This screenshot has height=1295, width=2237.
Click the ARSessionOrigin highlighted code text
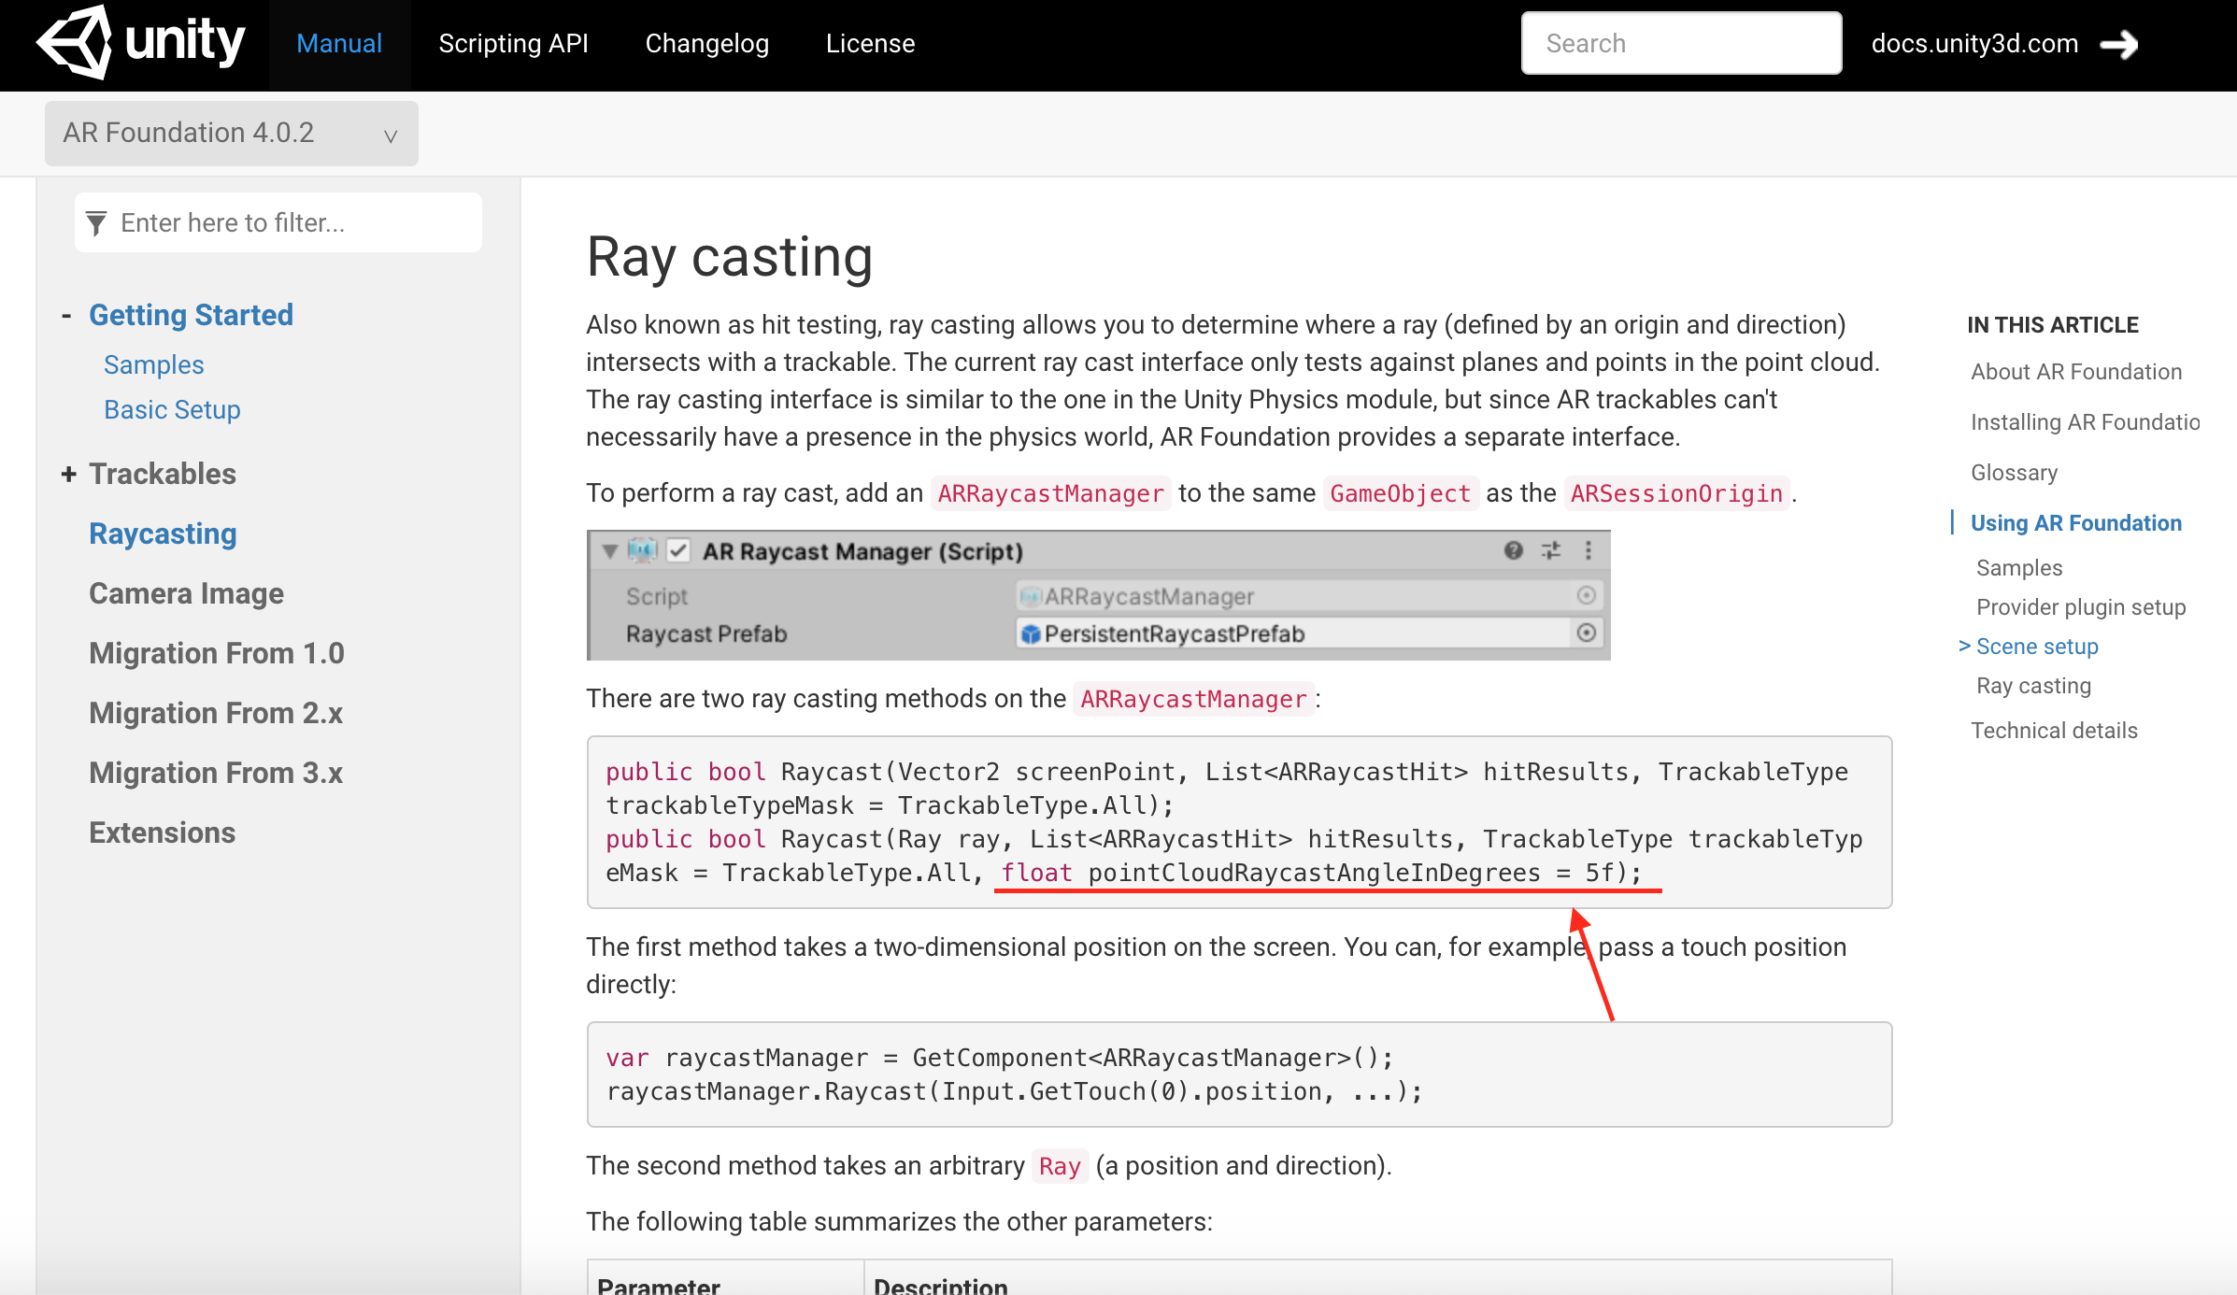coord(1675,492)
